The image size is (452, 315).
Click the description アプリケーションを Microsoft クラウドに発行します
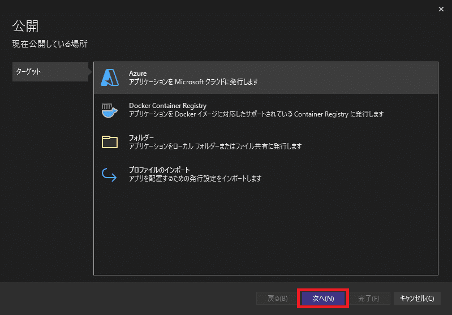193,82
